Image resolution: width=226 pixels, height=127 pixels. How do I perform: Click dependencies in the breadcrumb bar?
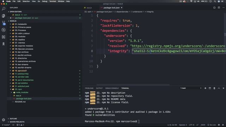click(x=122, y=12)
